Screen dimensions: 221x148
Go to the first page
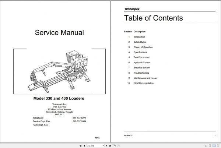point(80,146)
